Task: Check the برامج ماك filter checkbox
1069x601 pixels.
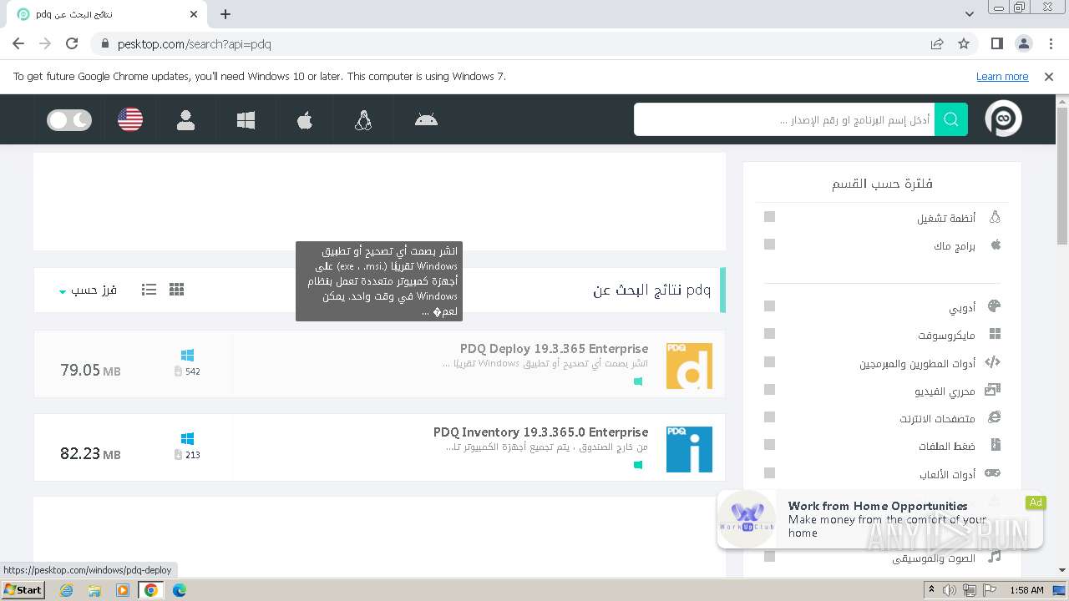Action: pyautogui.click(x=769, y=245)
